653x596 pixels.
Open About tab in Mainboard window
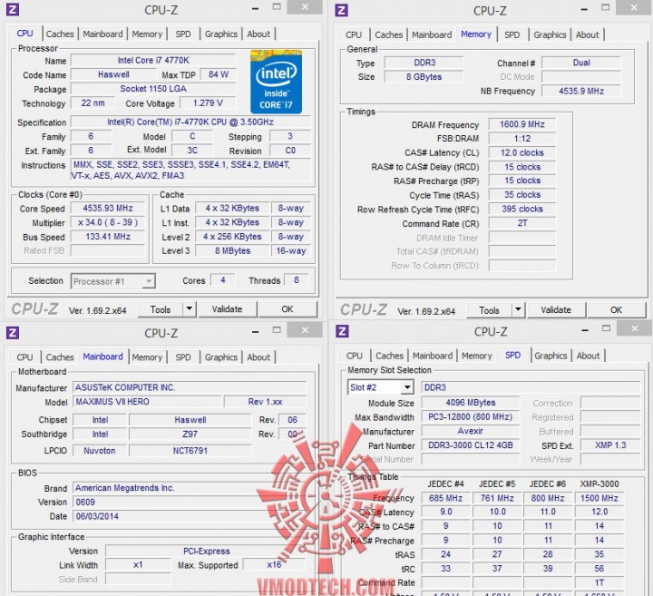click(x=258, y=357)
